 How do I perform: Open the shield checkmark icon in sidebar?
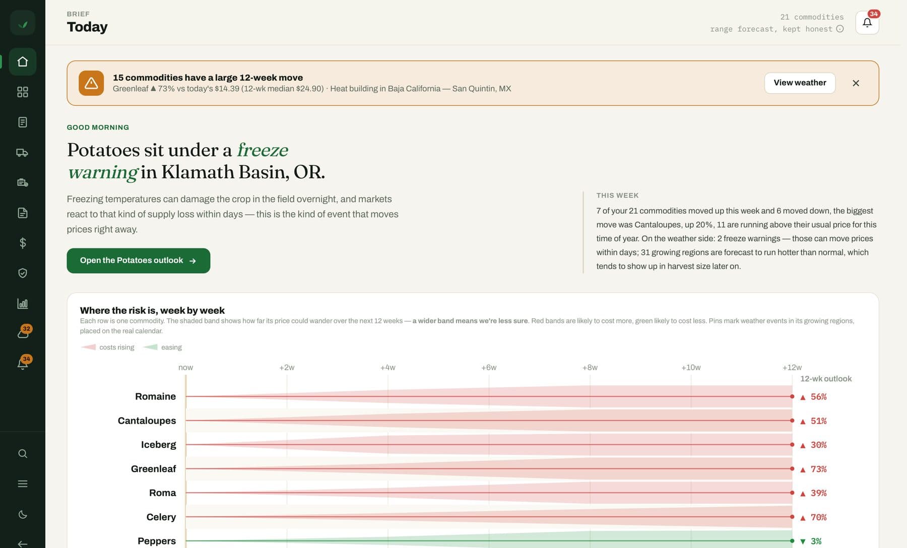click(x=23, y=273)
